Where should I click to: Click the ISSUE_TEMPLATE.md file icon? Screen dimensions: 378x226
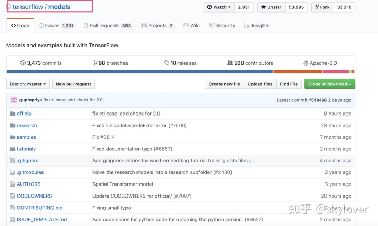12,220
